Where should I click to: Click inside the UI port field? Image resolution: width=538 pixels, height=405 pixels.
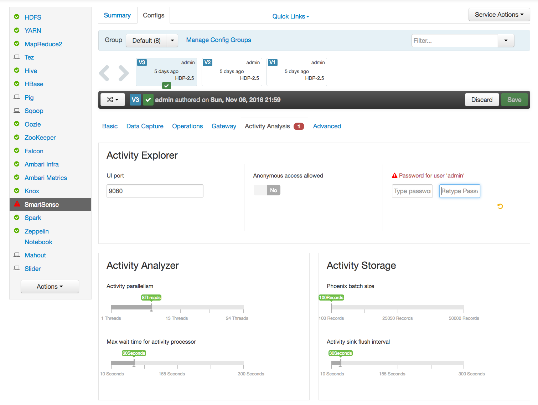pyautogui.click(x=155, y=191)
